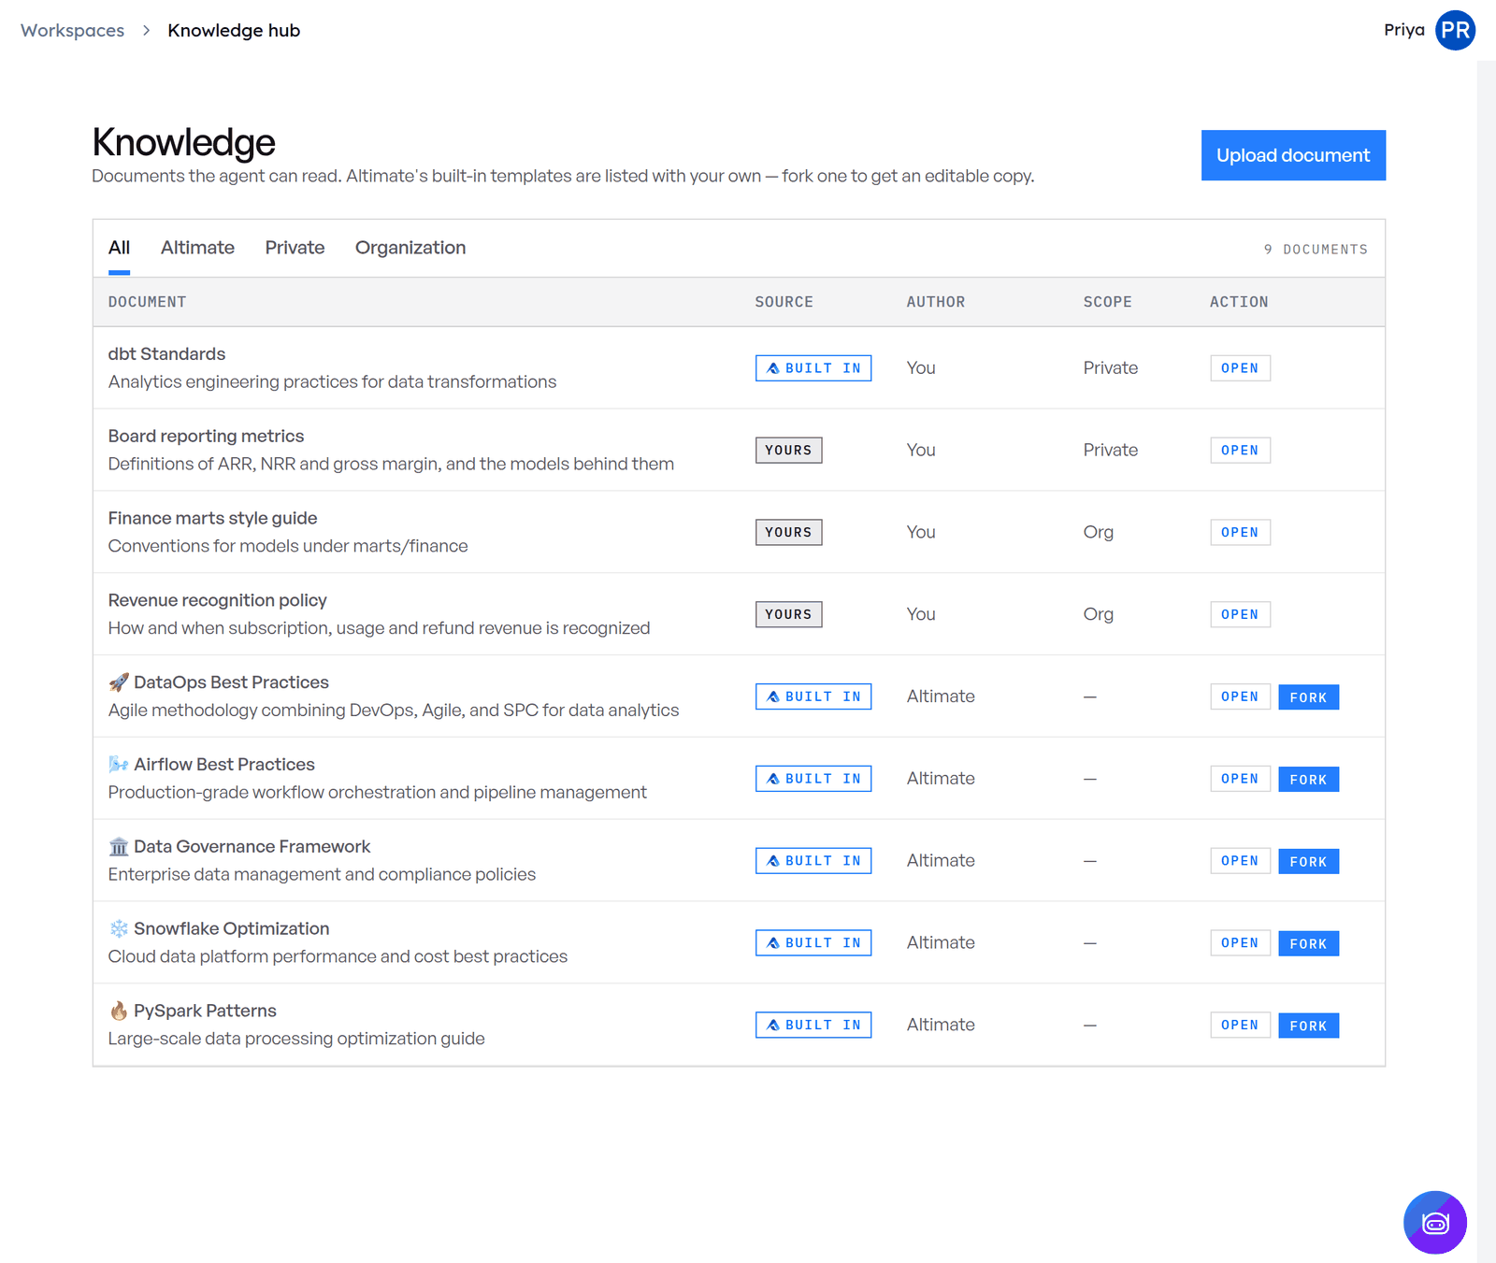The image size is (1496, 1263).
Task: Click the Yours badge for Finance marts style guide
Action: pos(789,533)
